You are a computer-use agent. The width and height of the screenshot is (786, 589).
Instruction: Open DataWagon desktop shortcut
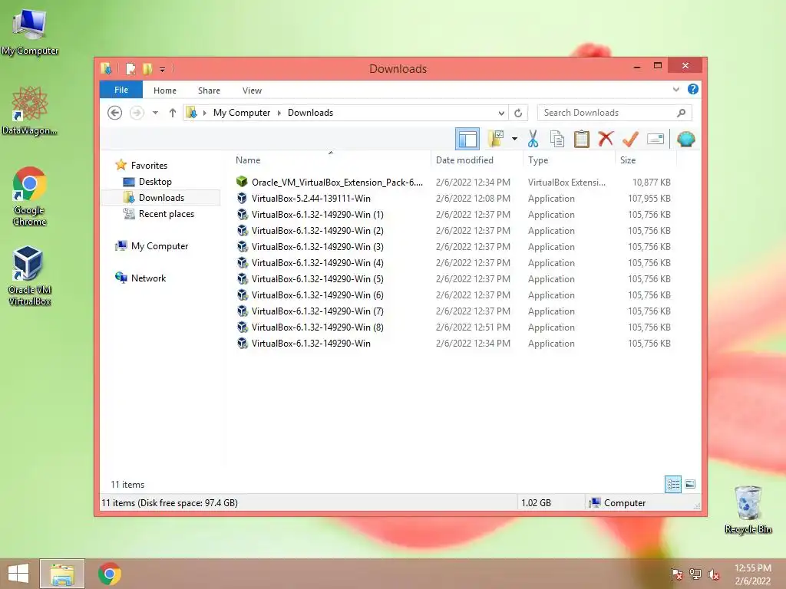(x=30, y=110)
